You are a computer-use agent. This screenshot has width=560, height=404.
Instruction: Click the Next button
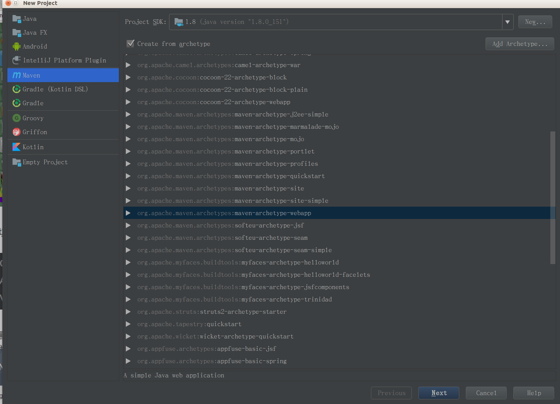tap(439, 393)
